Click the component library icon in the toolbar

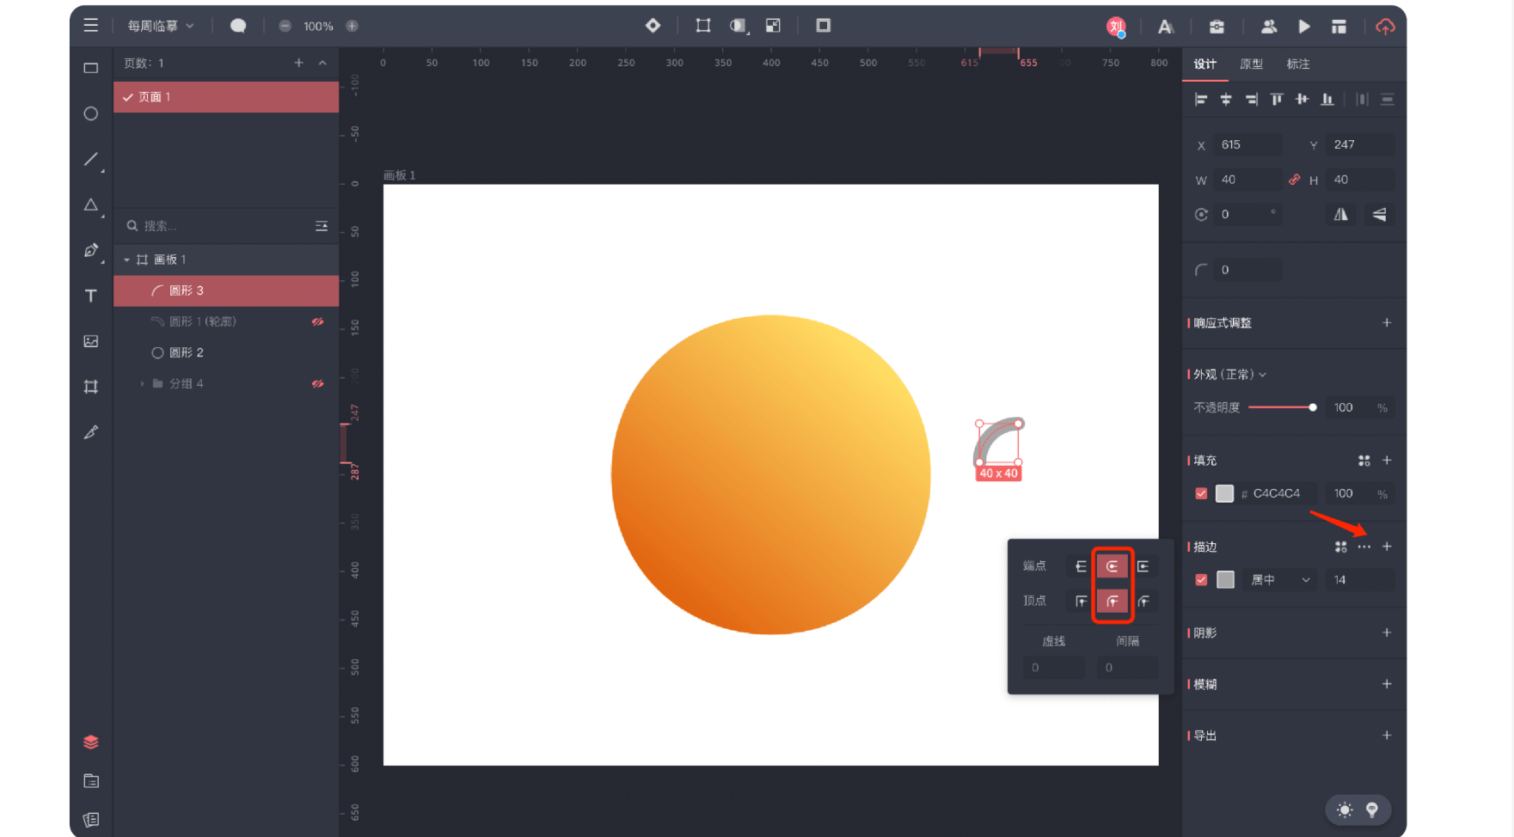pyautogui.click(x=1217, y=26)
